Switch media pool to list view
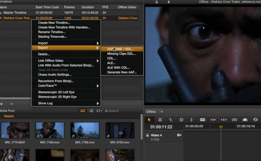 (91, 111)
